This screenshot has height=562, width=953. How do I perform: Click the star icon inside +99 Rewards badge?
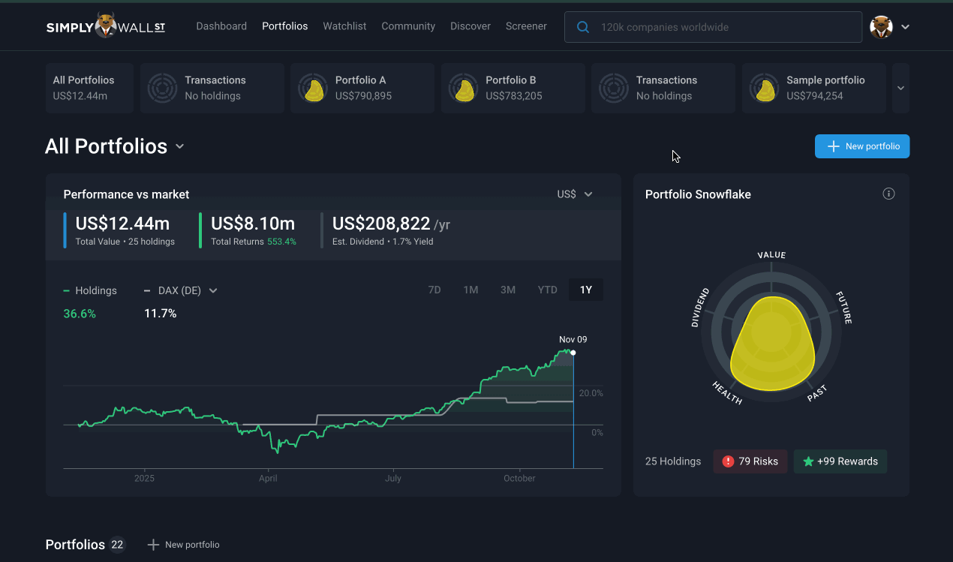point(807,461)
